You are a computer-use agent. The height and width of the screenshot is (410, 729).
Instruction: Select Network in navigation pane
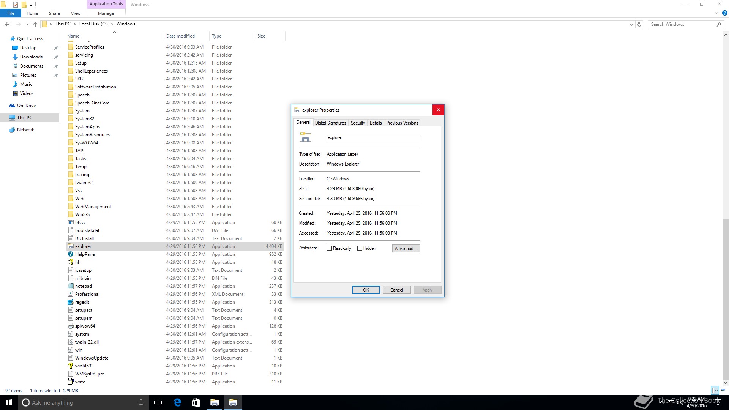[30, 130]
